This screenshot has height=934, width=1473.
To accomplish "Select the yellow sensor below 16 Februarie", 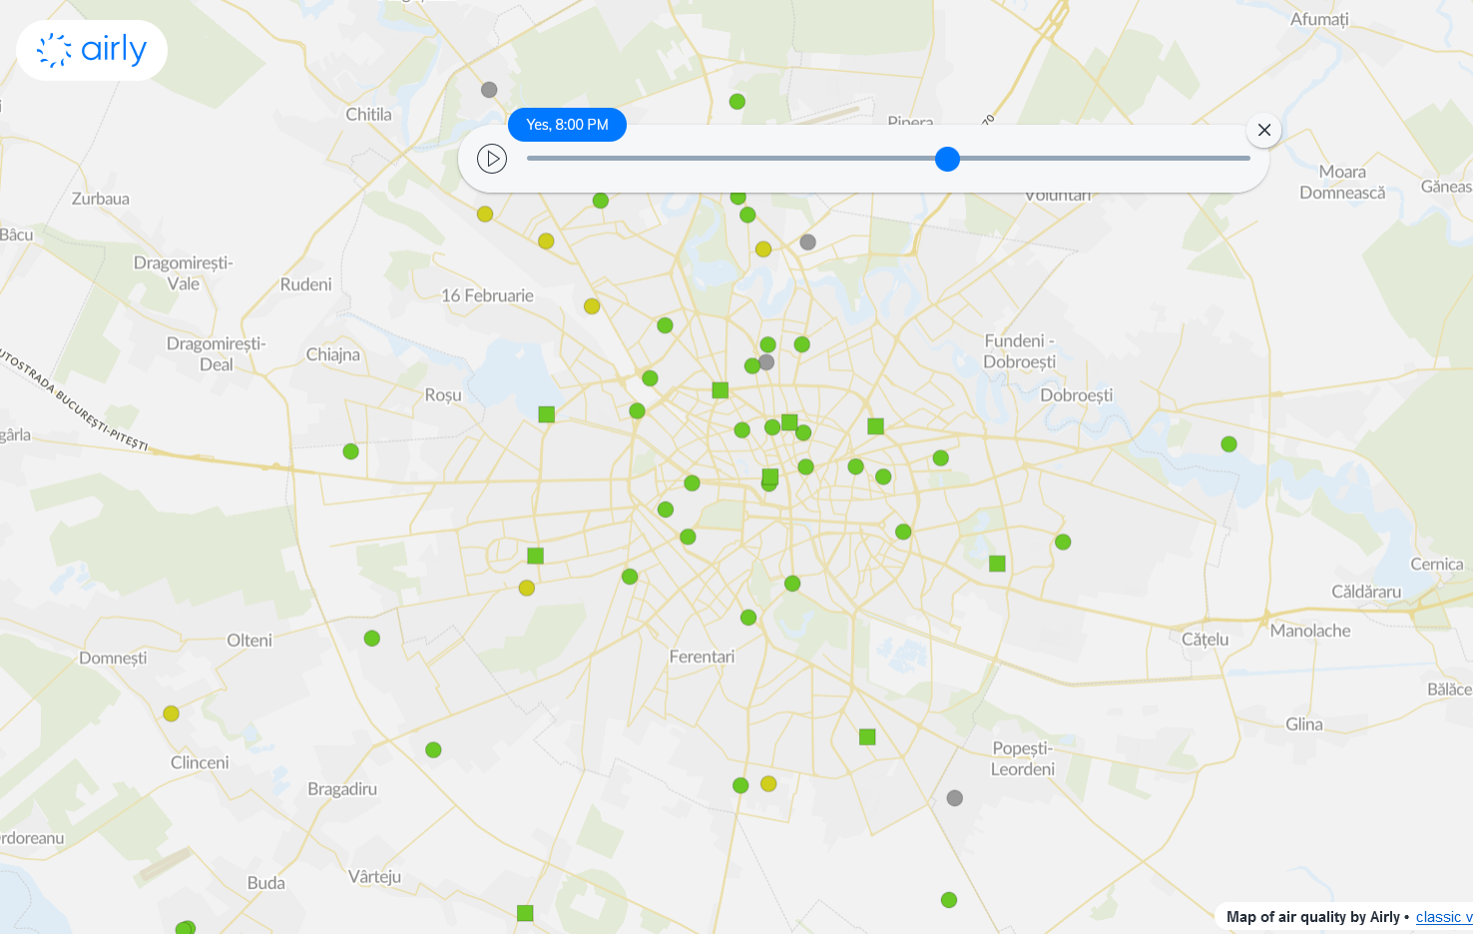I will 592,306.
